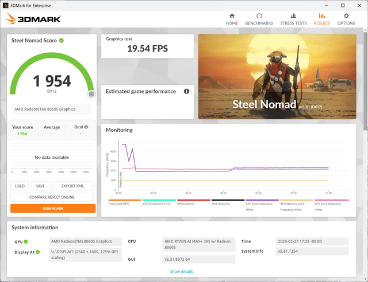Click the 3DMark title bar app icon
368x282 pixels.
pos(5,5)
